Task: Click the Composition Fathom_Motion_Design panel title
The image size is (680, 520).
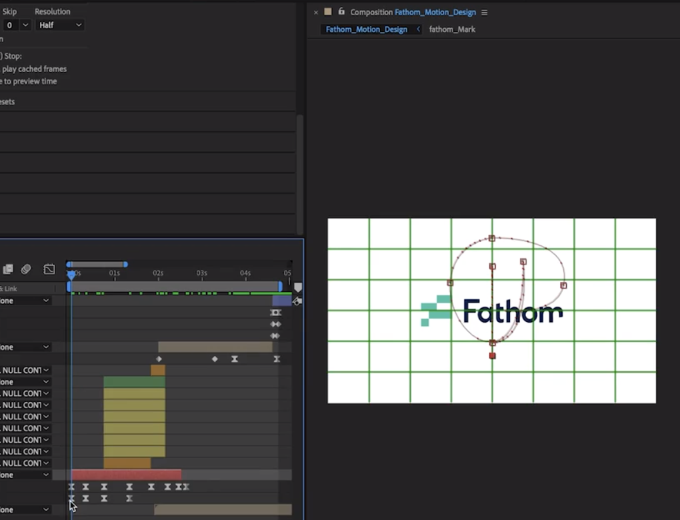Action: pos(413,12)
